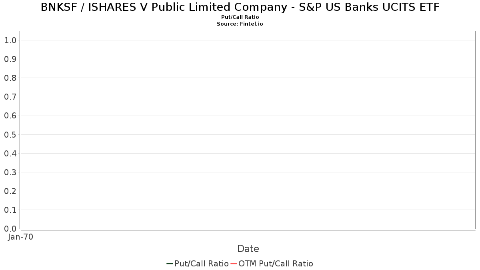This screenshot has height=270, width=480.
Task: Select the Jan-70 x-axis tick label
Action: [x=20, y=237]
